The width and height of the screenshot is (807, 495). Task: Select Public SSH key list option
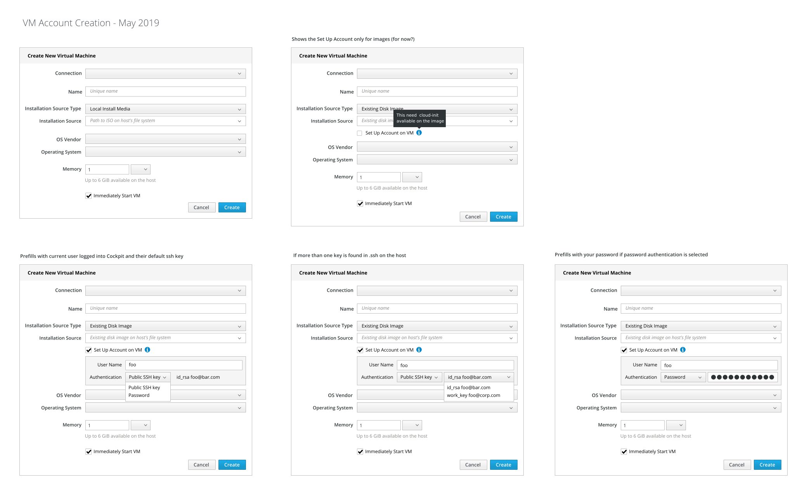click(x=144, y=388)
